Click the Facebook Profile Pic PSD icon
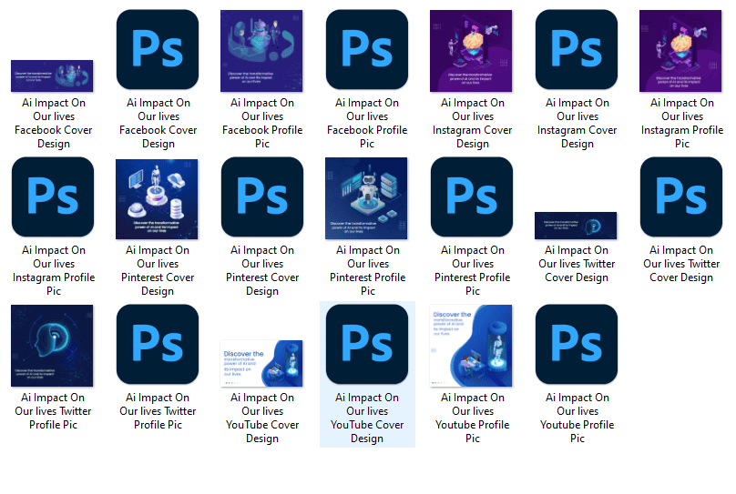 pyautogui.click(x=366, y=50)
